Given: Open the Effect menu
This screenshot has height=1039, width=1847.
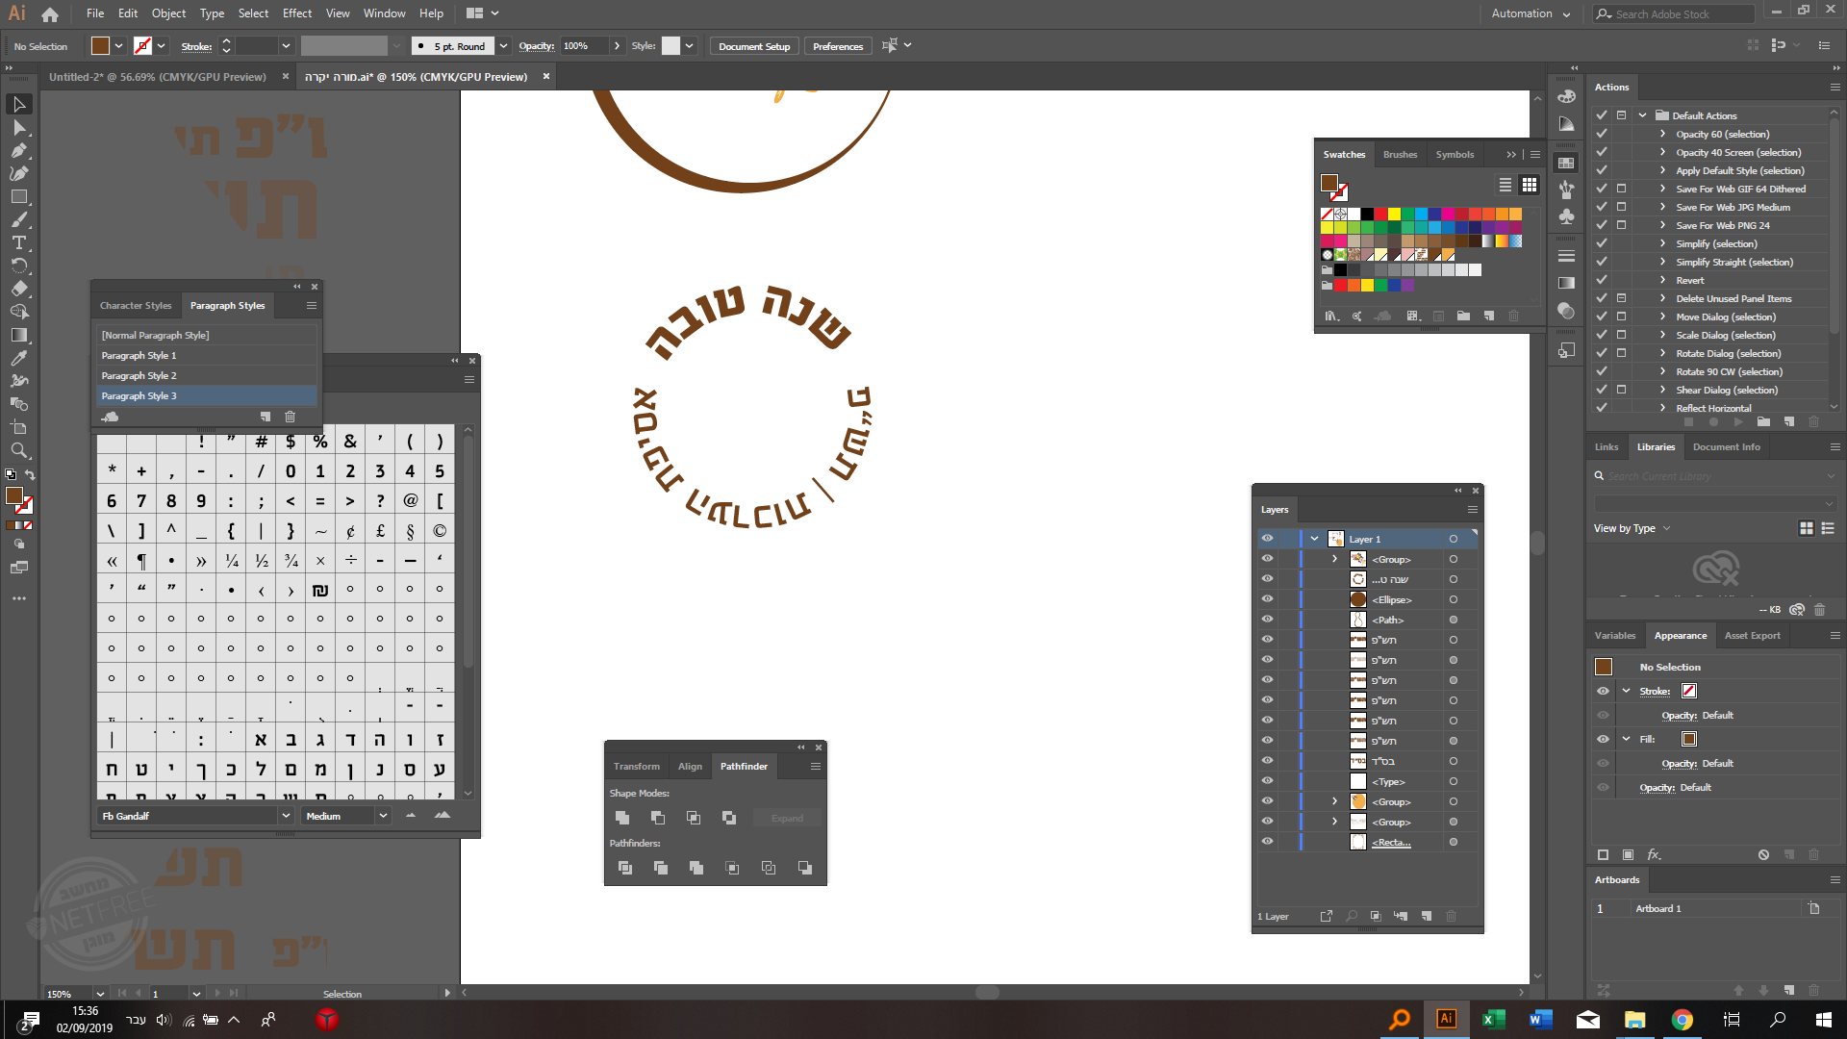Looking at the screenshot, I should tap(296, 13).
